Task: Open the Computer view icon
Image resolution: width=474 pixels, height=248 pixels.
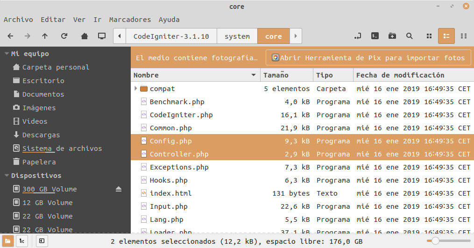Action: pyautogui.click(x=102, y=36)
